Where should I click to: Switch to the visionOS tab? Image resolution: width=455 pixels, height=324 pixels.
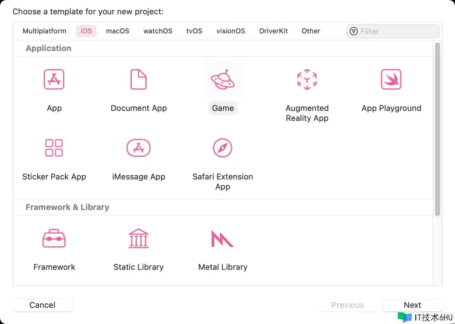(x=231, y=31)
